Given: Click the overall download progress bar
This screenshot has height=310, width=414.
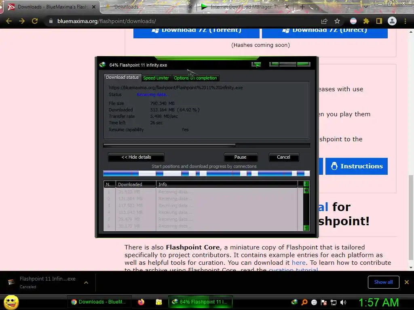Looking at the screenshot, I should (207, 145).
